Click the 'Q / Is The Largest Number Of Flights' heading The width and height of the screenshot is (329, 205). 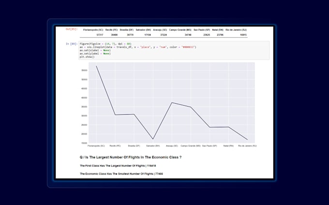[131, 157]
